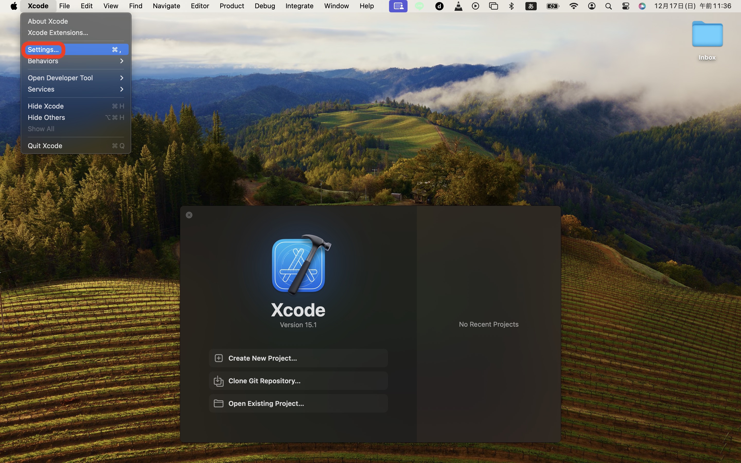
Task: Open Bluetooth status menu
Action: tap(511, 6)
